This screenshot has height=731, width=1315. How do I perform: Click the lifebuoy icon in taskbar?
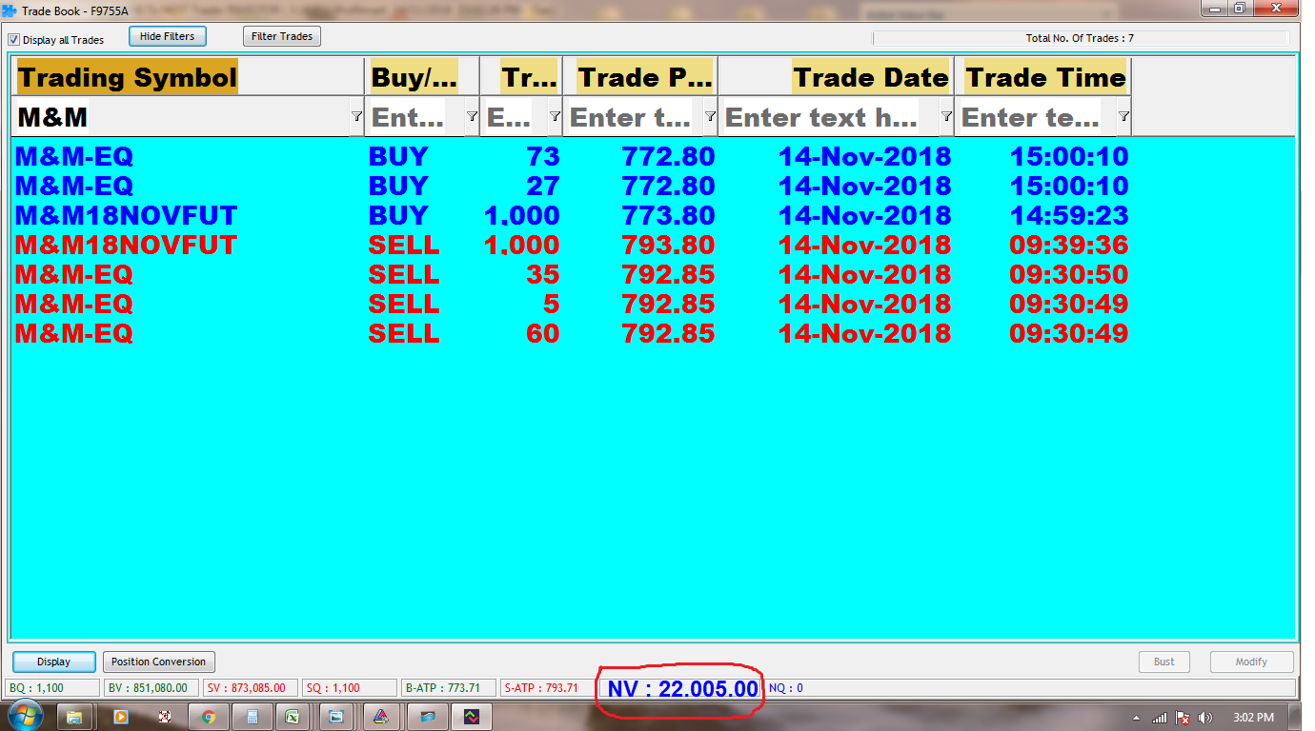pos(164,717)
